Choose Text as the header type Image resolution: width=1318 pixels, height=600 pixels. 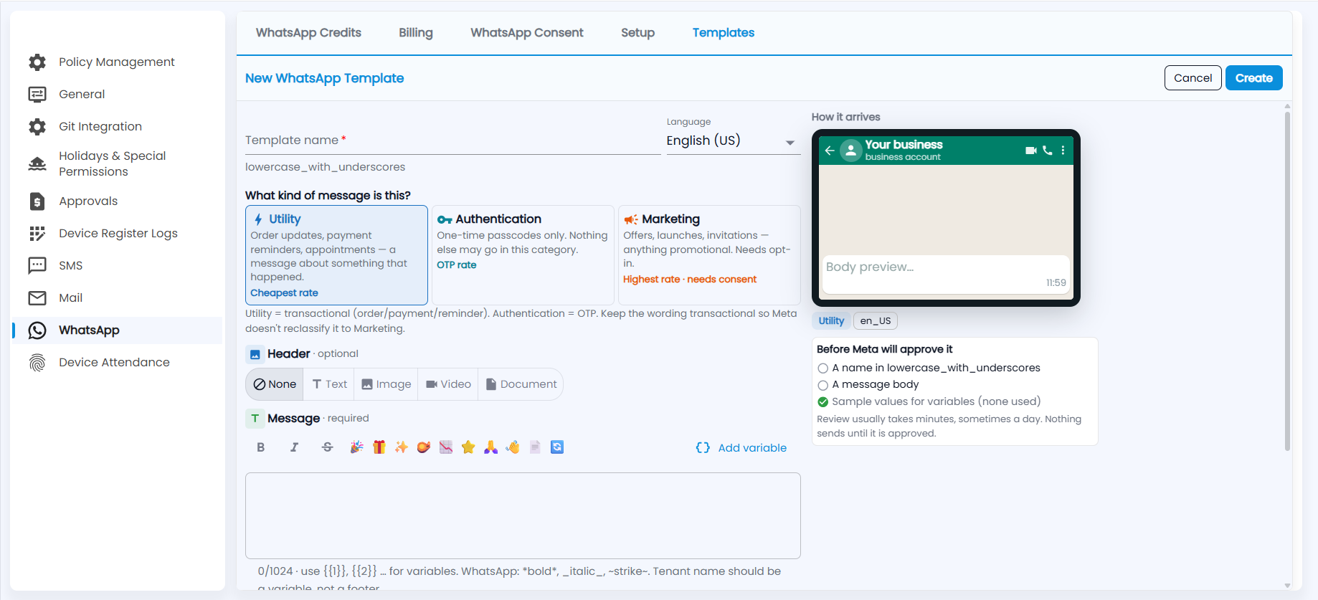(x=330, y=384)
